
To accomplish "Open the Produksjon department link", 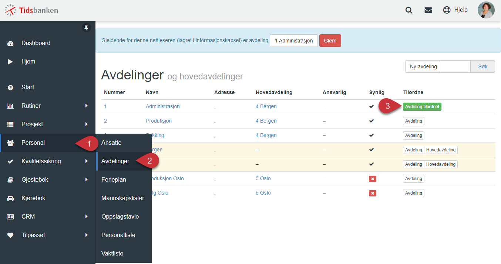I will coord(159,121).
